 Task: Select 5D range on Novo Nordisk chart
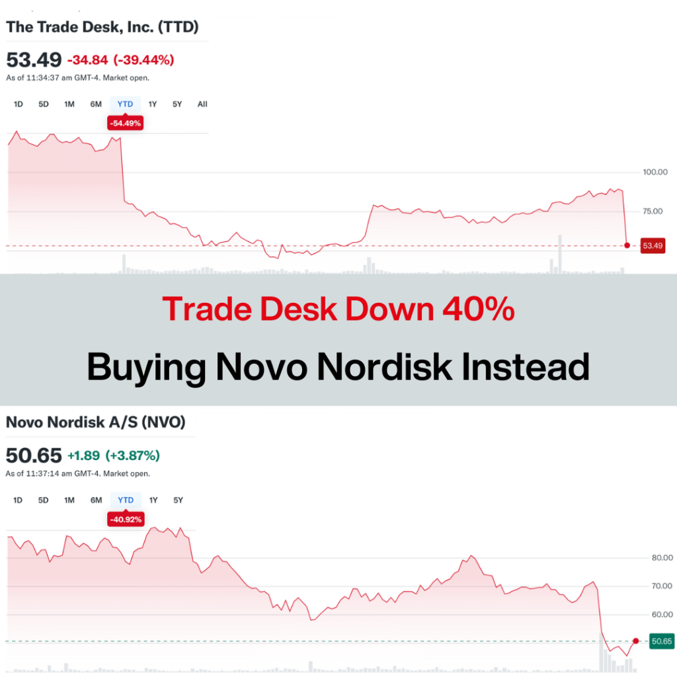[x=43, y=500]
